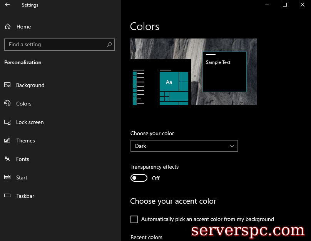Click the Colors palette icon

pos(7,104)
